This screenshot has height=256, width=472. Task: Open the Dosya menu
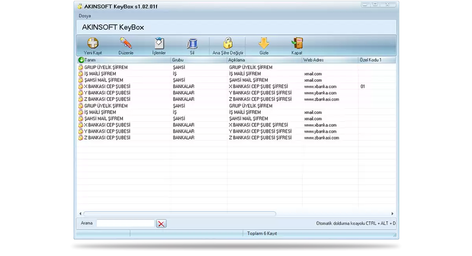tap(85, 16)
